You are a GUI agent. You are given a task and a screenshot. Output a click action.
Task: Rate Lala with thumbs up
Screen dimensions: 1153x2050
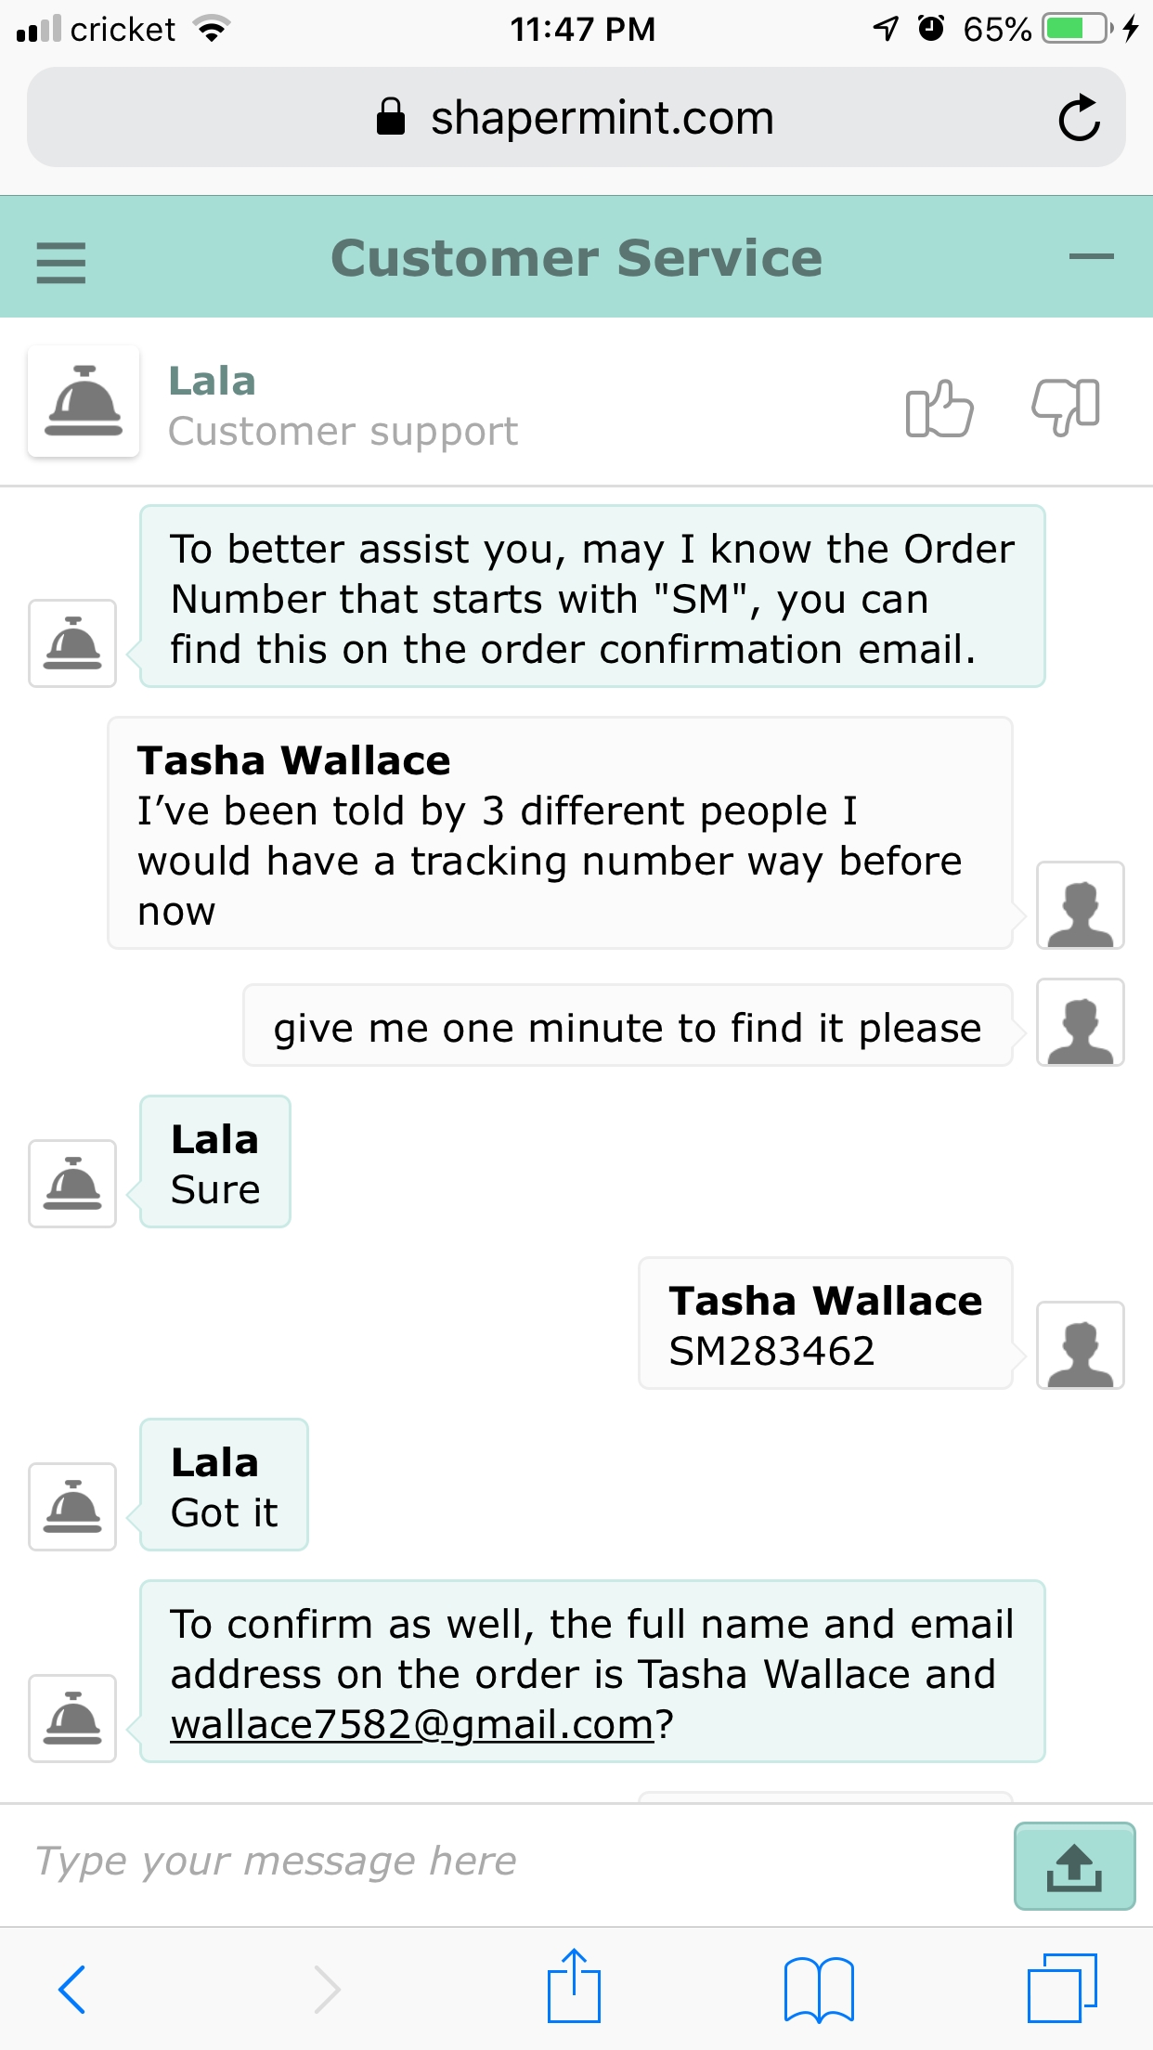tap(939, 408)
